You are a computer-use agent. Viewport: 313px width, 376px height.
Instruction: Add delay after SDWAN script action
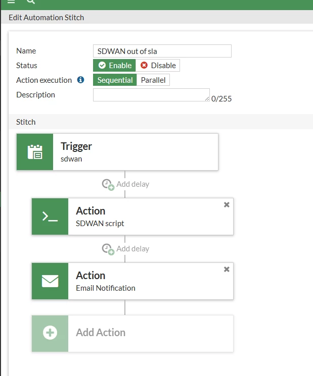(x=125, y=249)
